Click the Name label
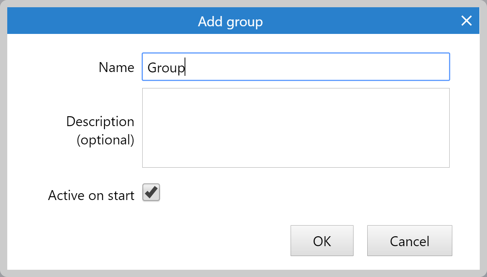 116,67
